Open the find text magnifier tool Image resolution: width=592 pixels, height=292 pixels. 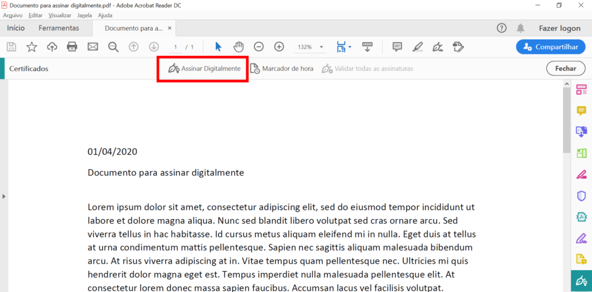(x=113, y=47)
